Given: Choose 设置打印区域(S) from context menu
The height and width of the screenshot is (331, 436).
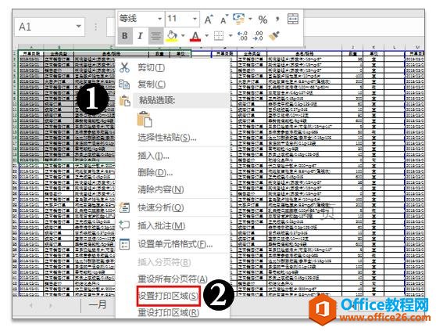Looking at the screenshot, I should point(168,296).
